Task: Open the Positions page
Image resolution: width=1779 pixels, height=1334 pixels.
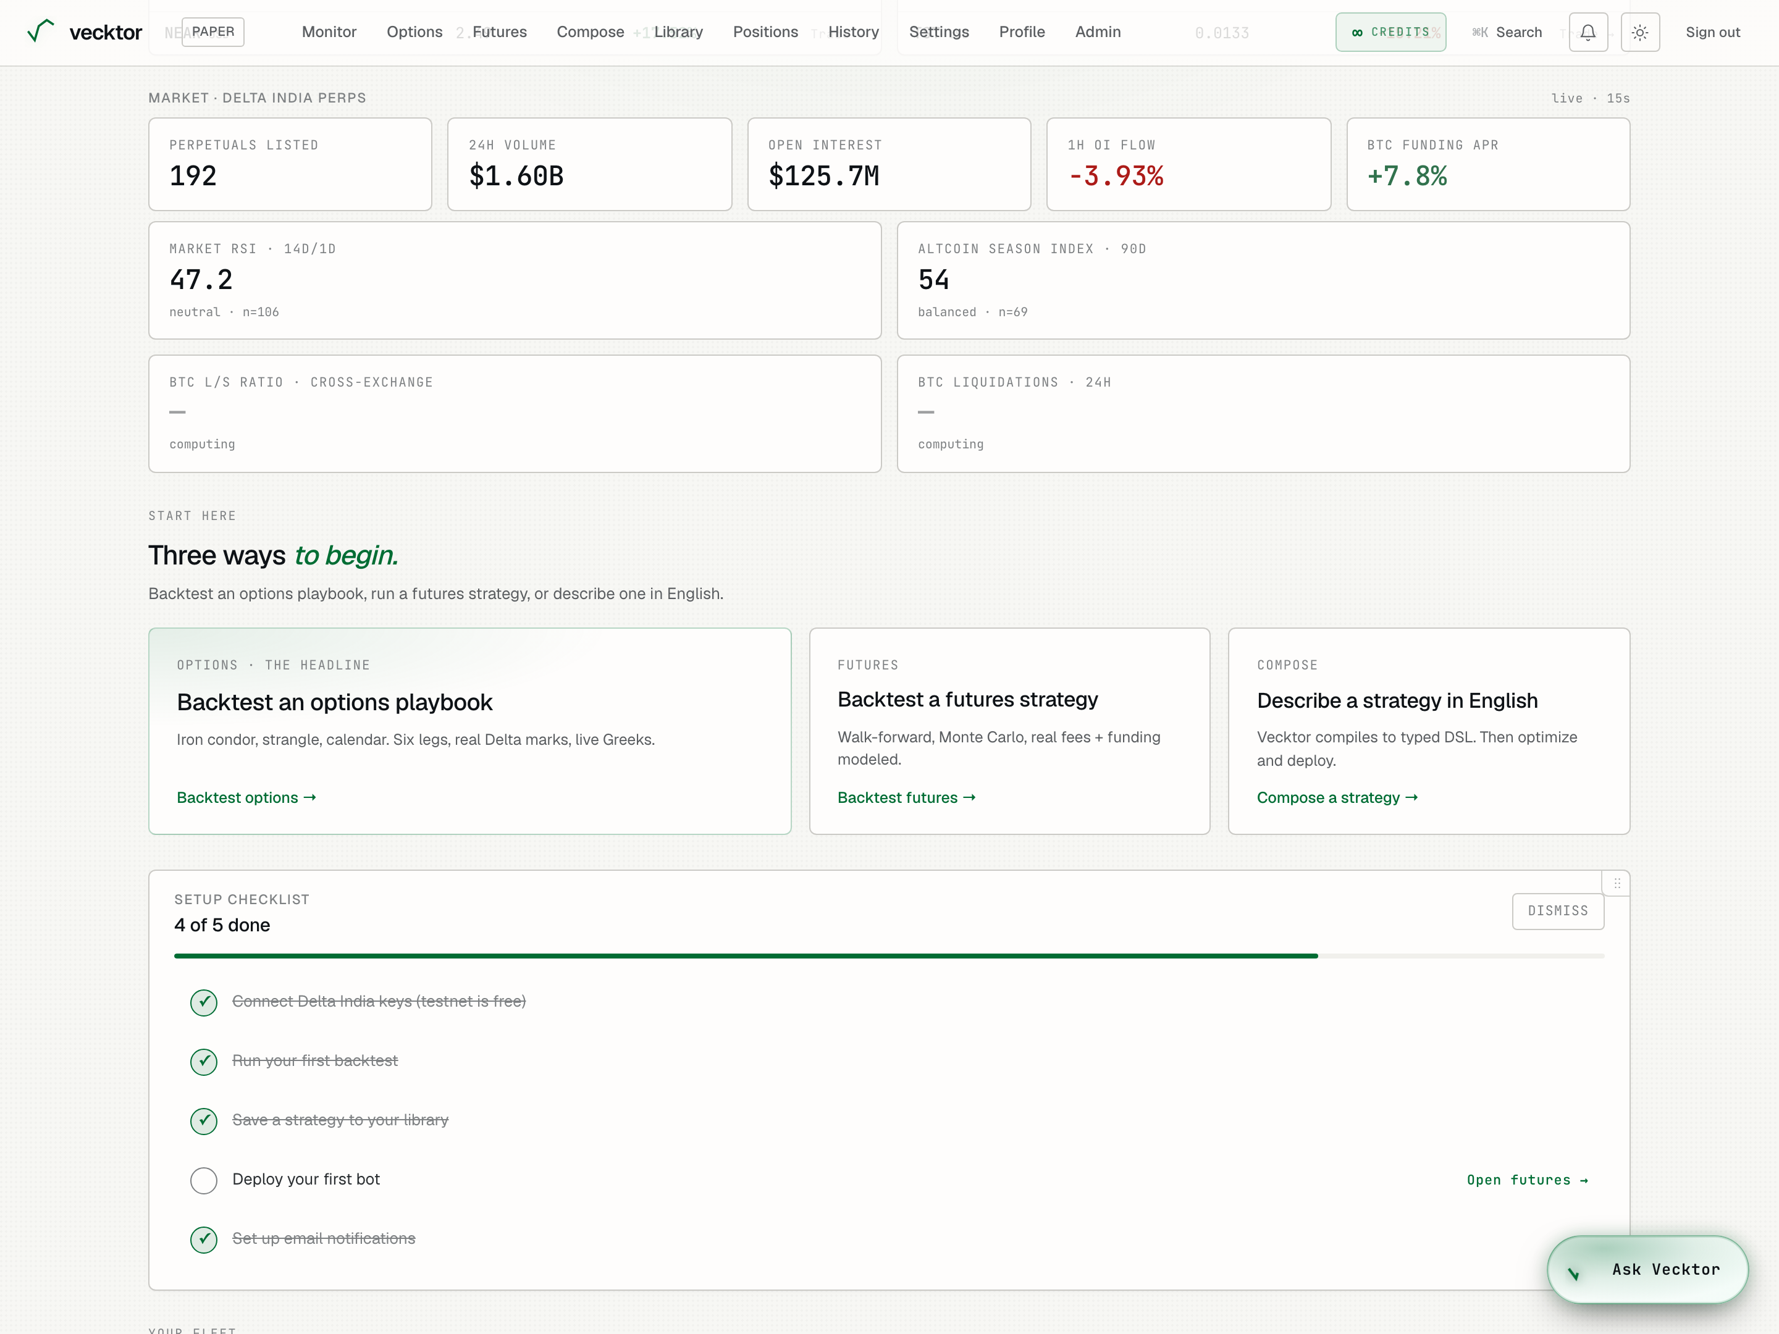Action: (765, 32)
